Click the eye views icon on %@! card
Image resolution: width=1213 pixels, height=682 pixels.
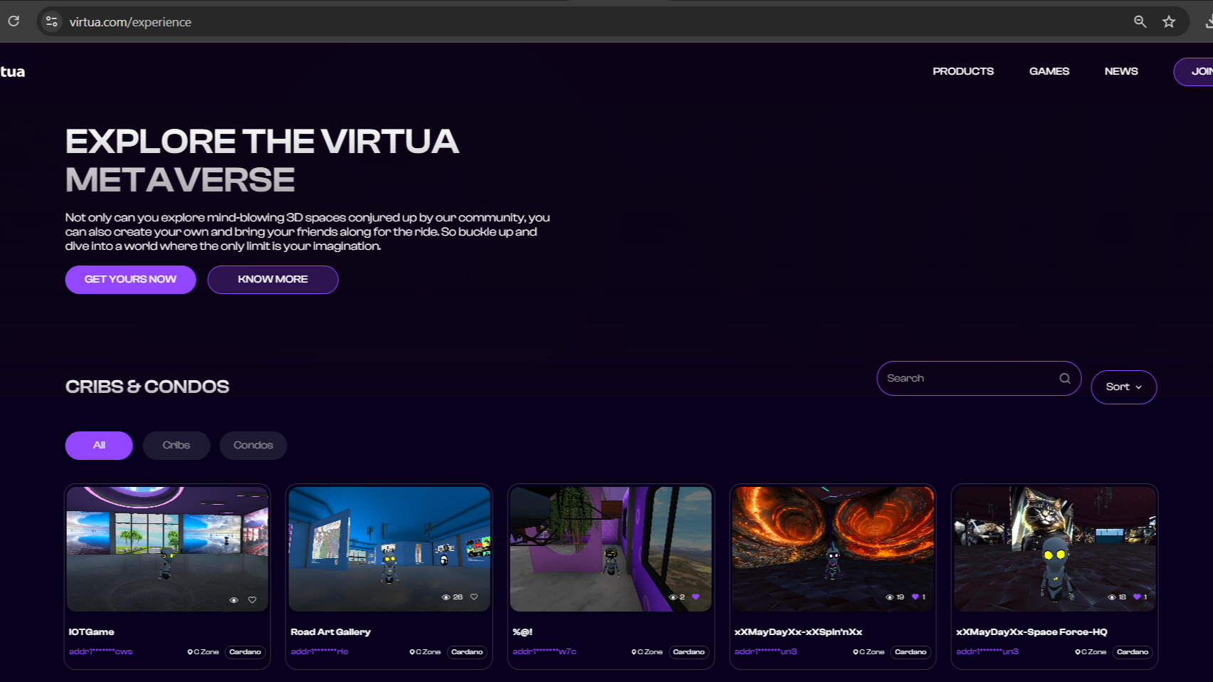click(673, 597)
